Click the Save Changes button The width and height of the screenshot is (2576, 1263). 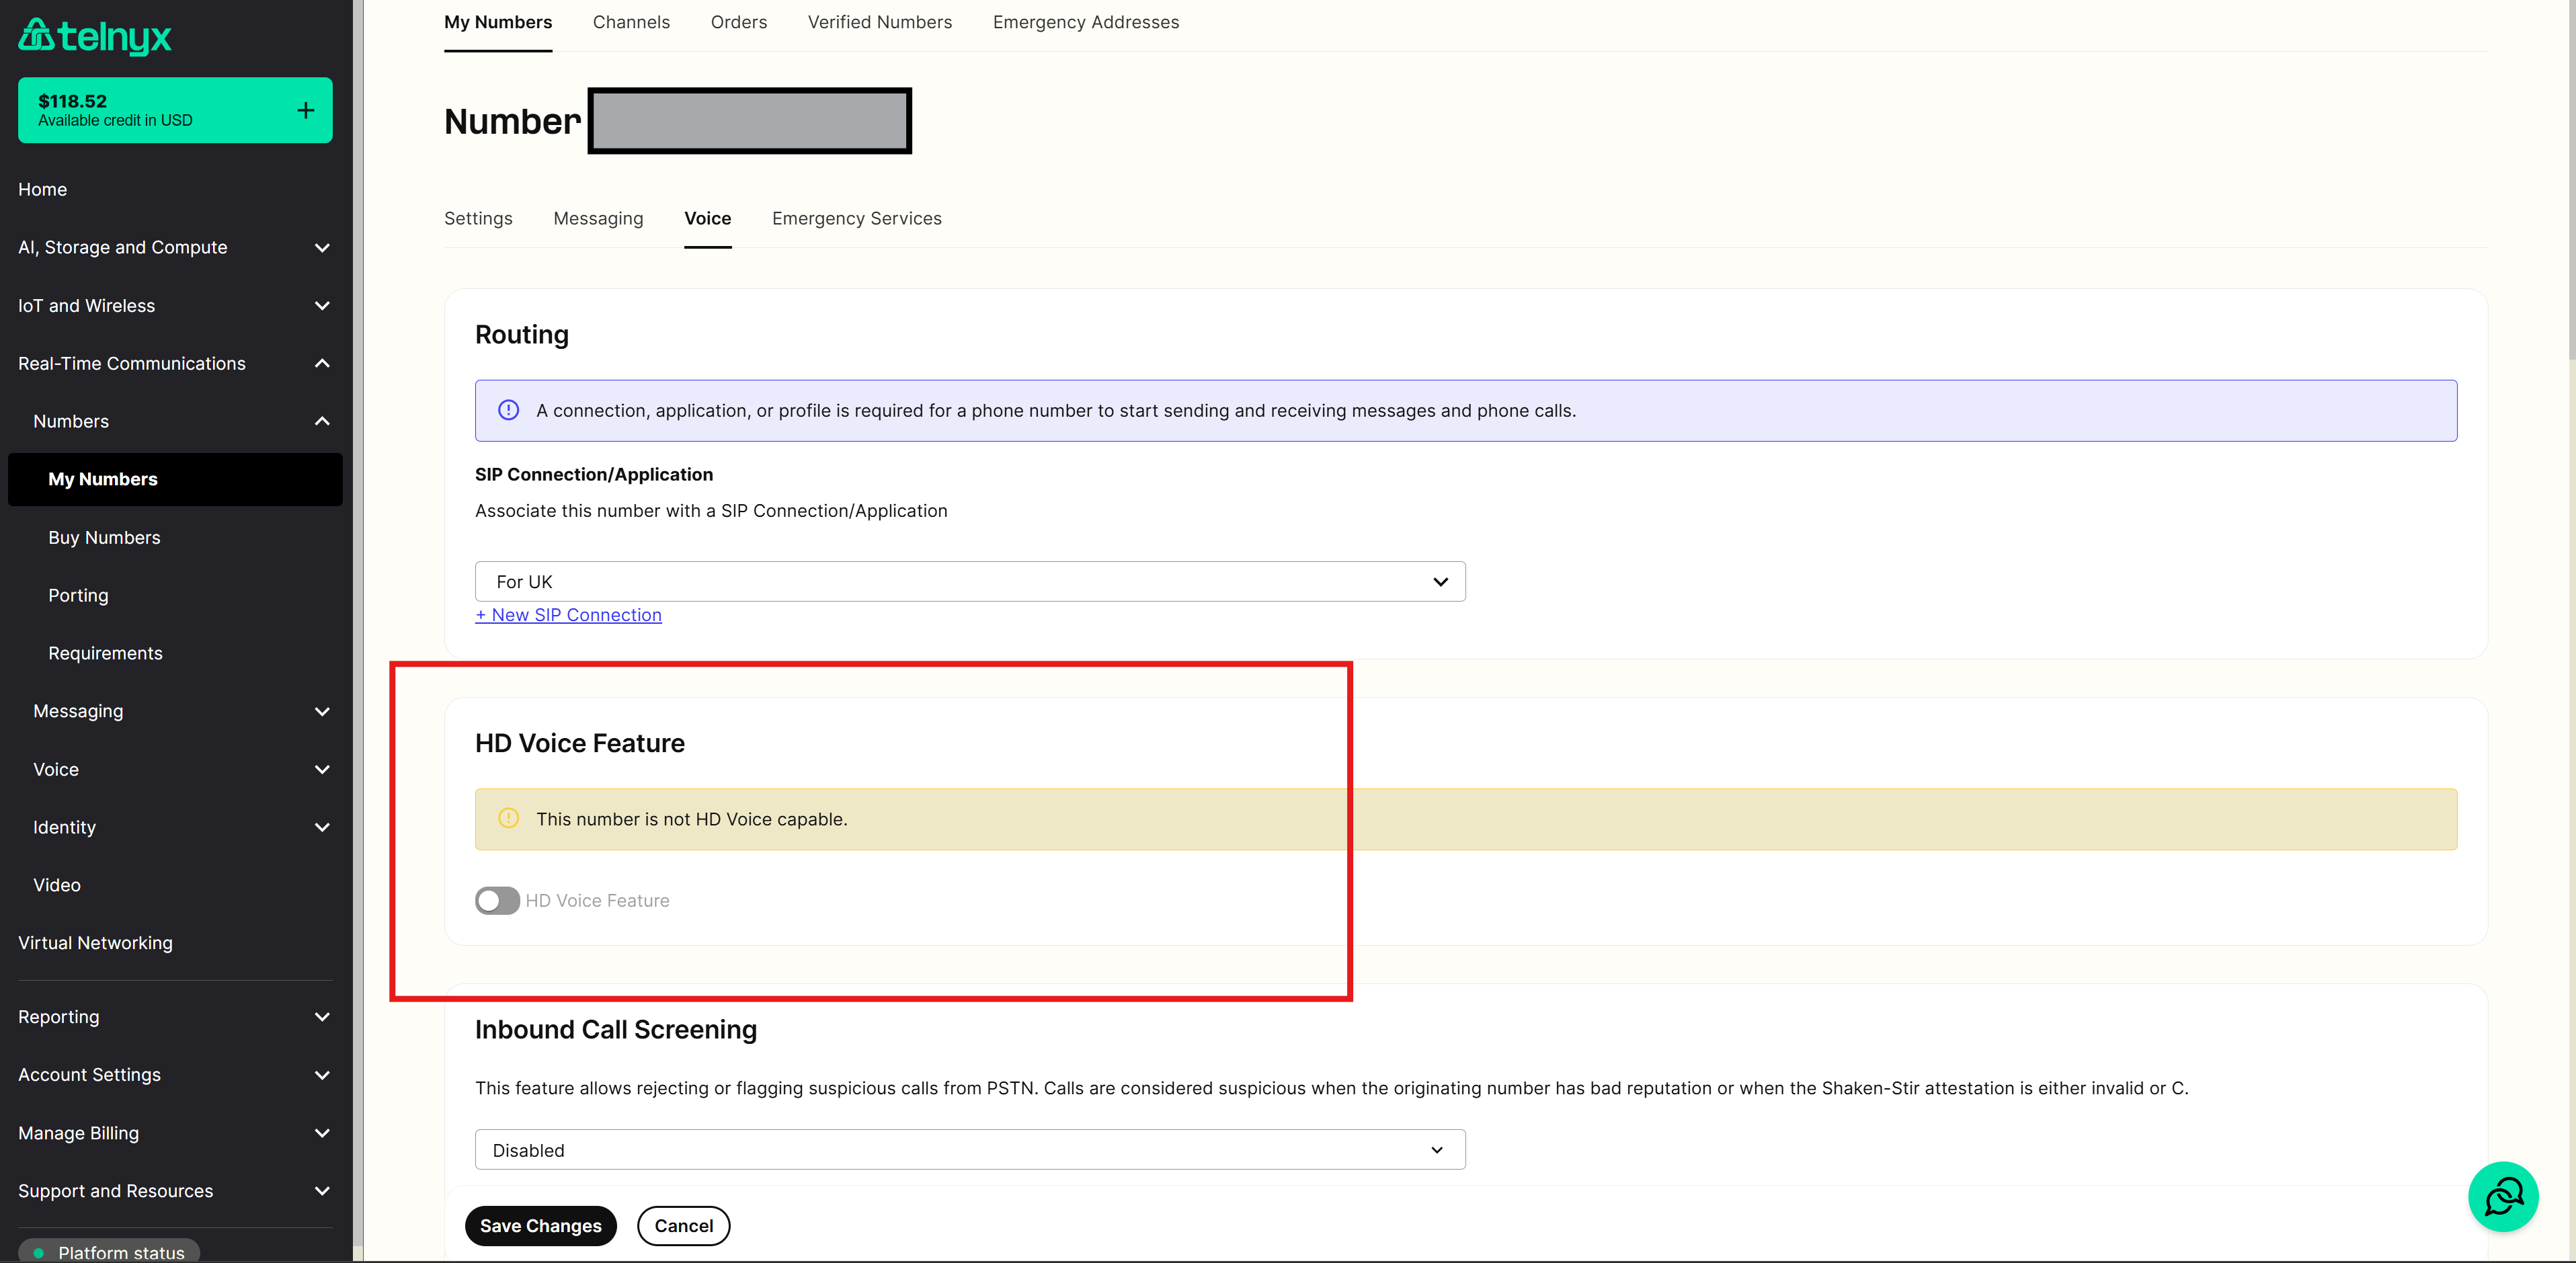pos(541,1225)
